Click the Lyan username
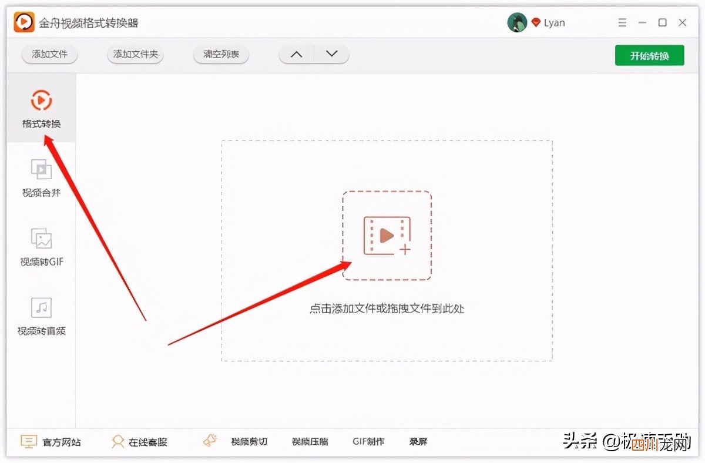 coord(555,23)
